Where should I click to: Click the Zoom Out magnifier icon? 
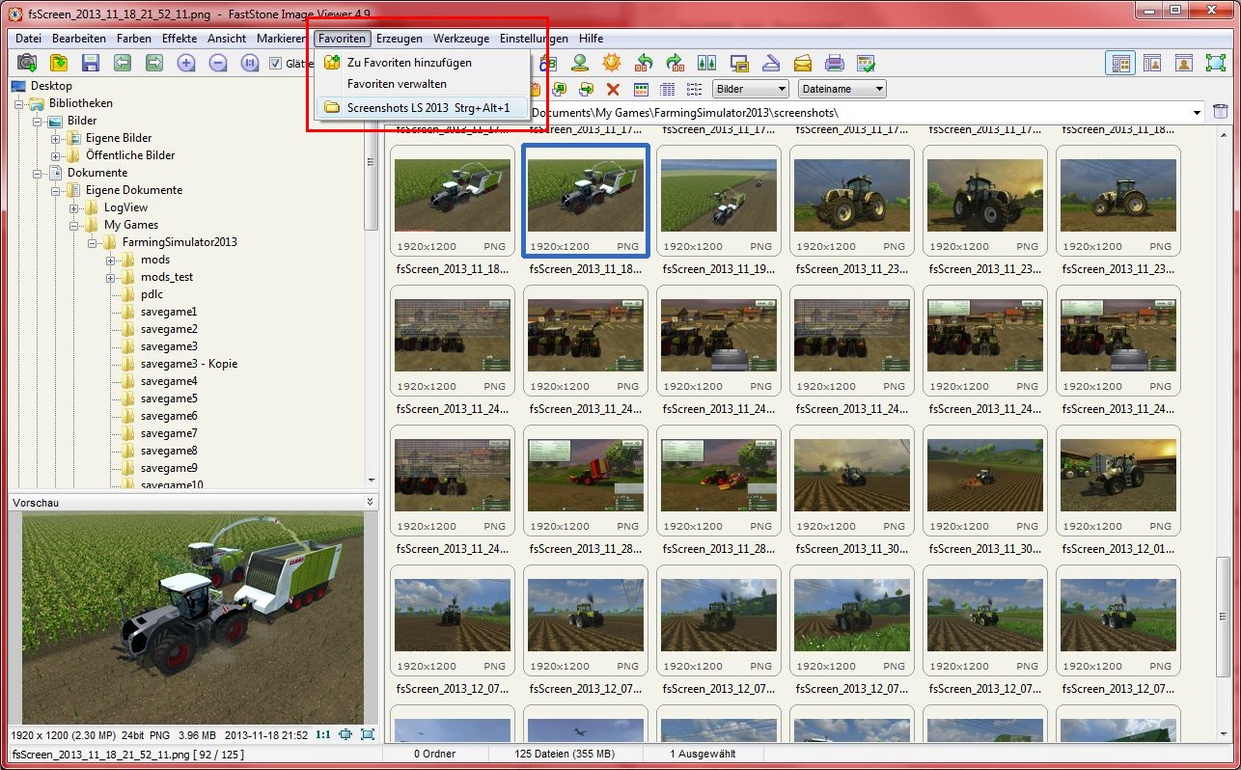click(218, 63)
